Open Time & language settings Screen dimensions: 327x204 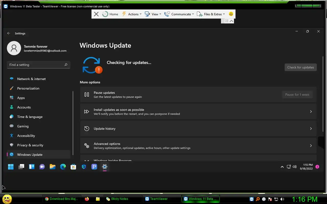(x=39, y=117)
